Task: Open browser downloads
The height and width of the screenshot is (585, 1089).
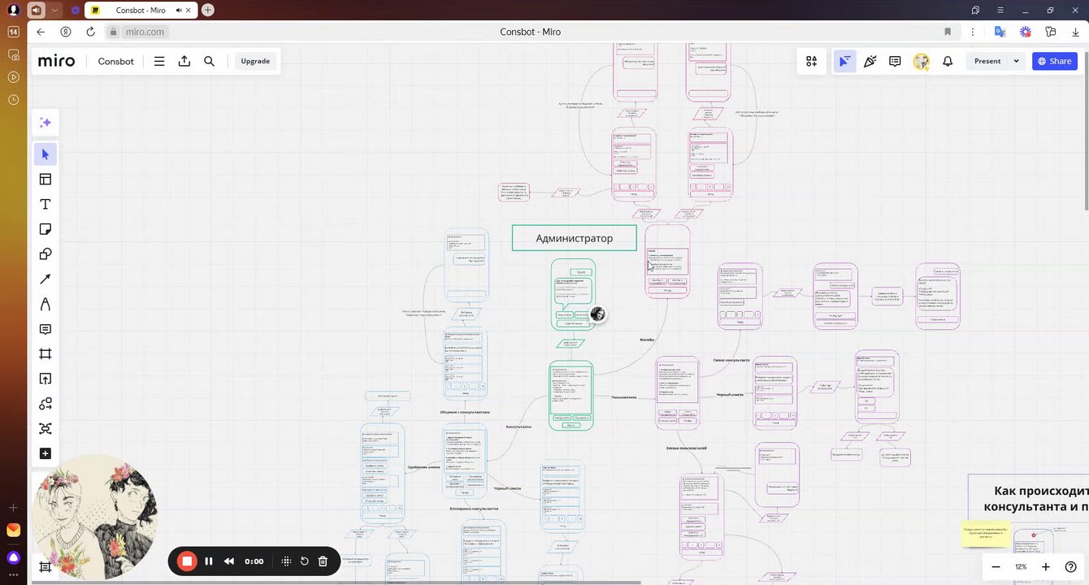Action: (1075, 32)
